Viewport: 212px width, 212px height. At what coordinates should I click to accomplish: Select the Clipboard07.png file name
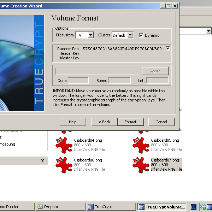point(165,160)
